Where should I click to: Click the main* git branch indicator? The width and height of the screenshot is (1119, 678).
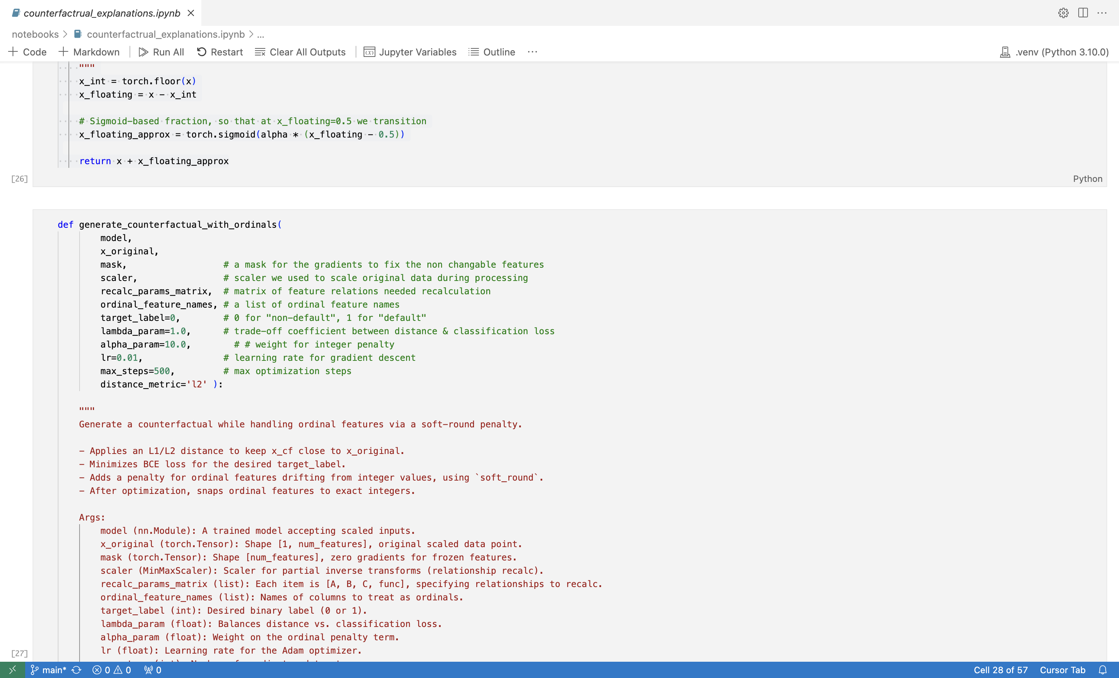[x=48, y=670]
